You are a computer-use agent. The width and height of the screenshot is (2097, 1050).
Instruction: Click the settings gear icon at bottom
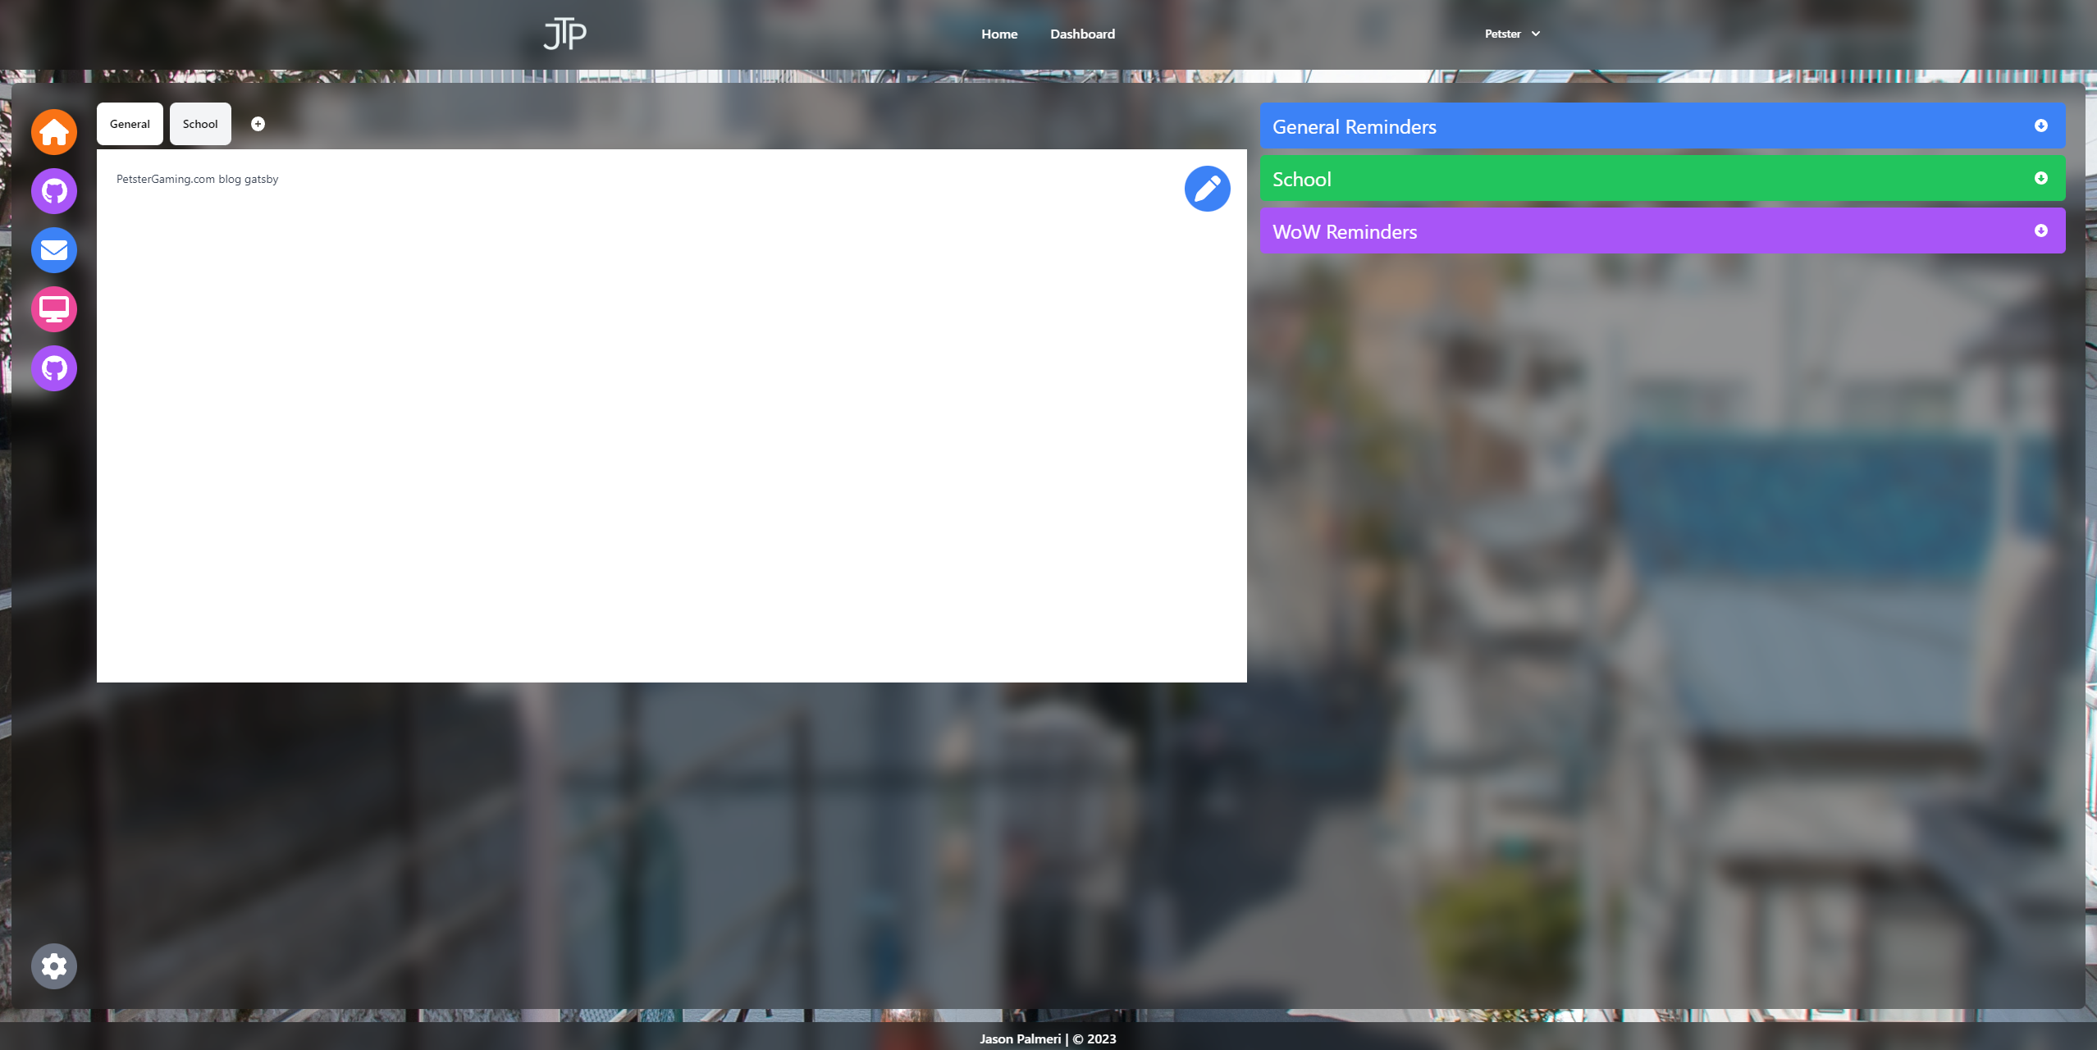click(53, 966)
